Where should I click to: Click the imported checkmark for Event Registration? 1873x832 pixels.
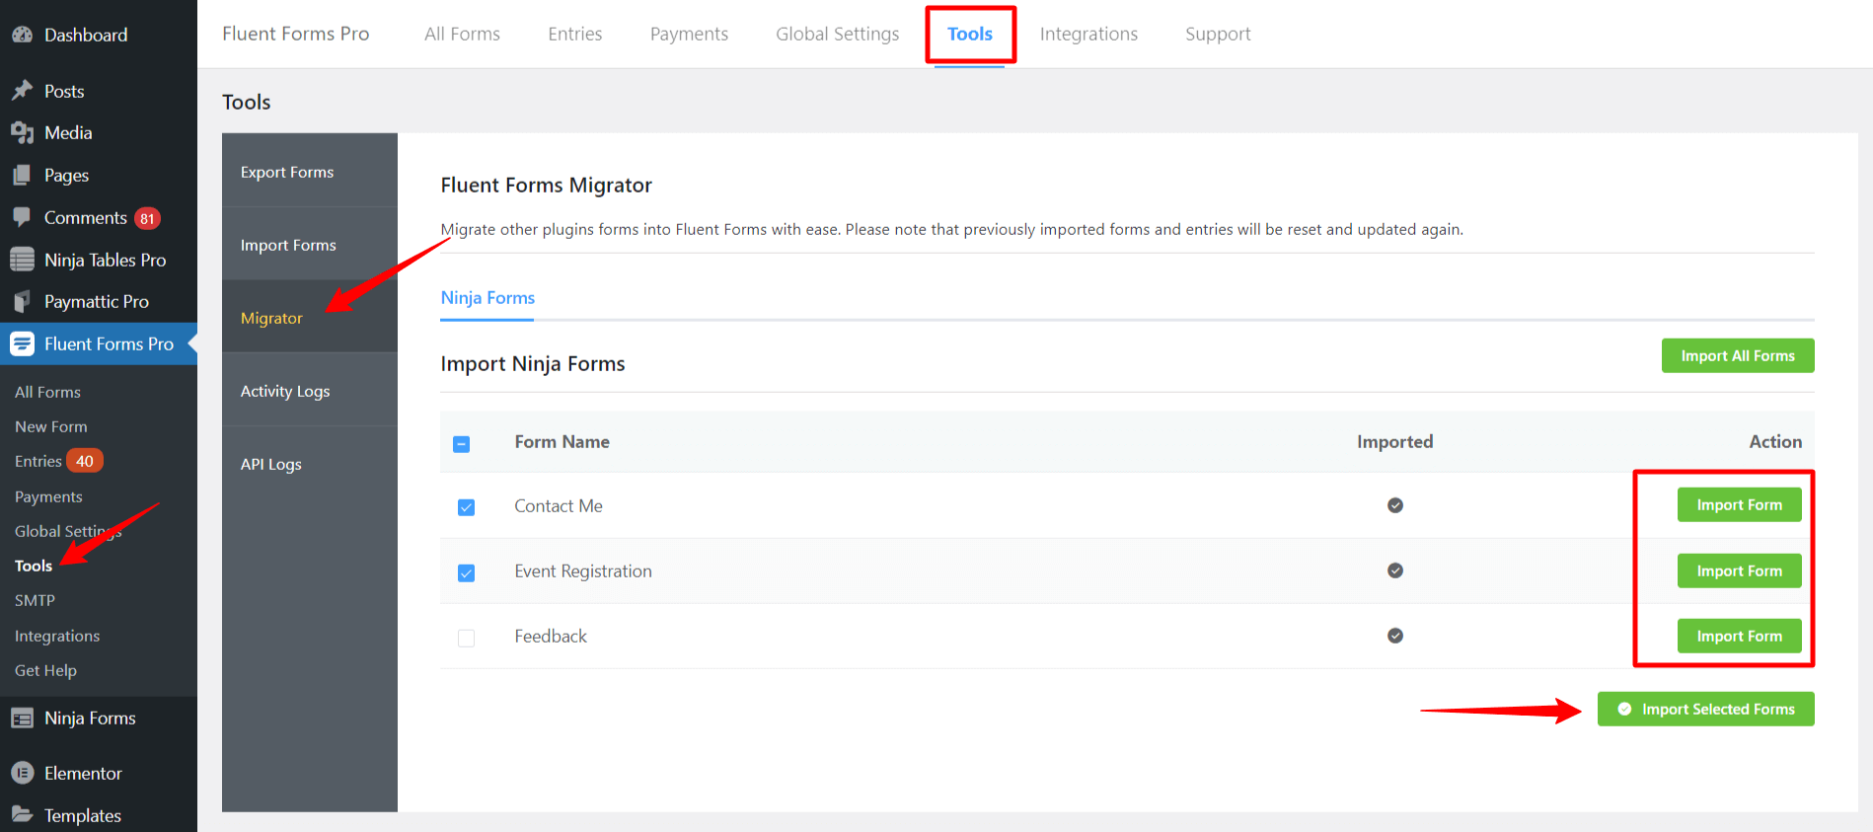coord(1395,570)
